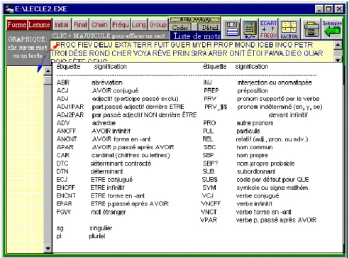Select the word TROI in list
This screenshot has height=258, width=349.
click(59, 53)
